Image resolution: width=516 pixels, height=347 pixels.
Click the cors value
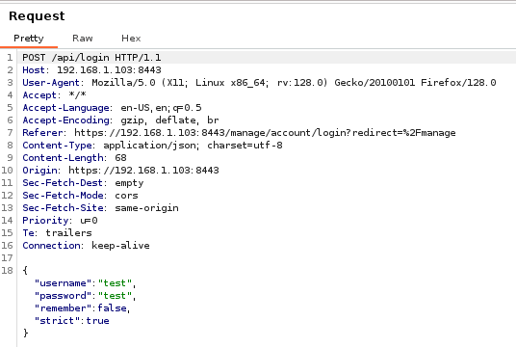coord(126,196)
